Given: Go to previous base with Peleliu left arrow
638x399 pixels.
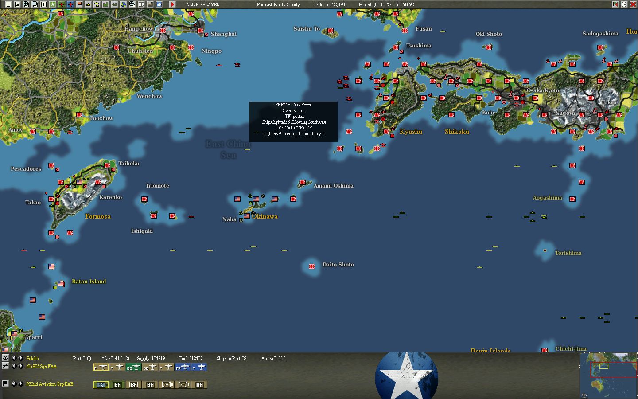Looking at the screenshot, I should pos(13,358).
